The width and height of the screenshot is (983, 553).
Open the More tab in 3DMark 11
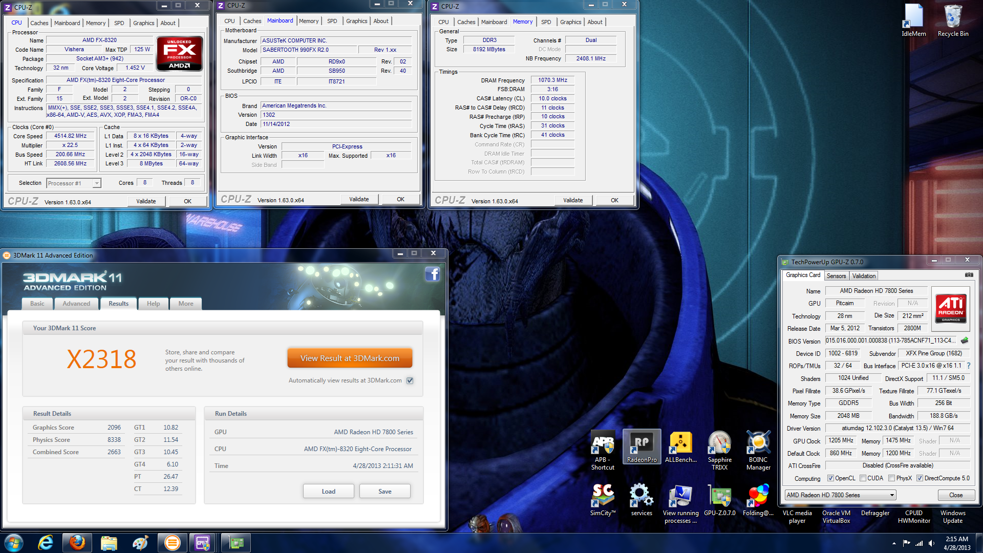(186, 304)
